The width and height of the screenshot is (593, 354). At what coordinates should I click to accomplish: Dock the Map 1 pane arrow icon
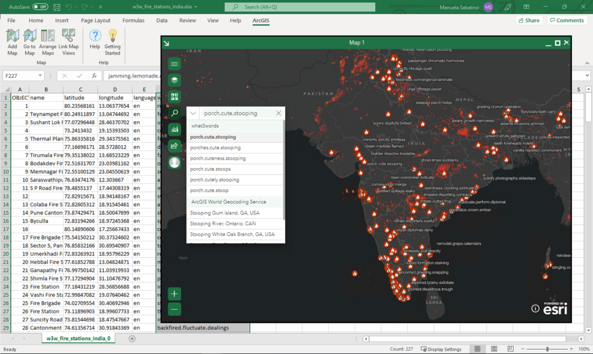(x=167, y=43)
